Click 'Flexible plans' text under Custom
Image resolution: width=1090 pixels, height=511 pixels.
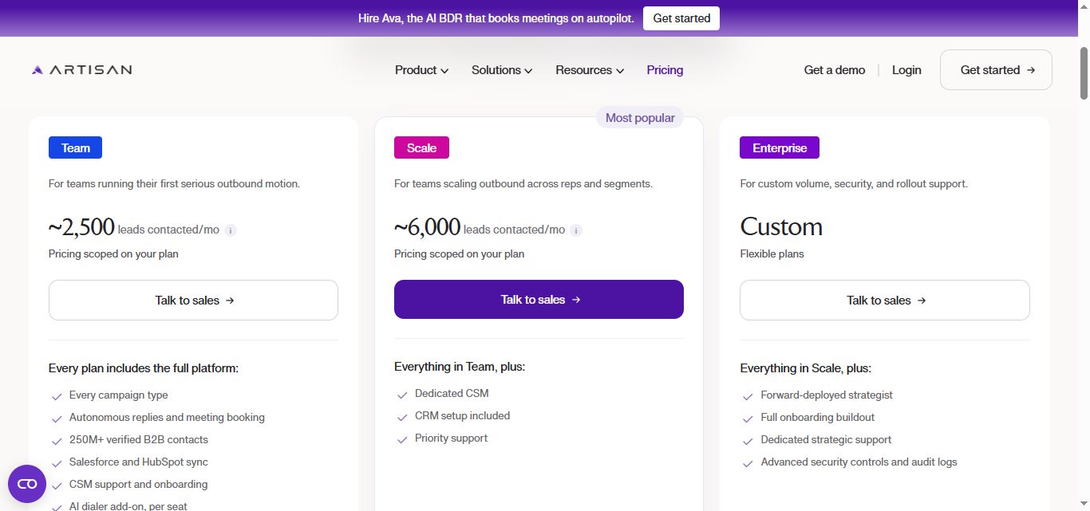772,254
